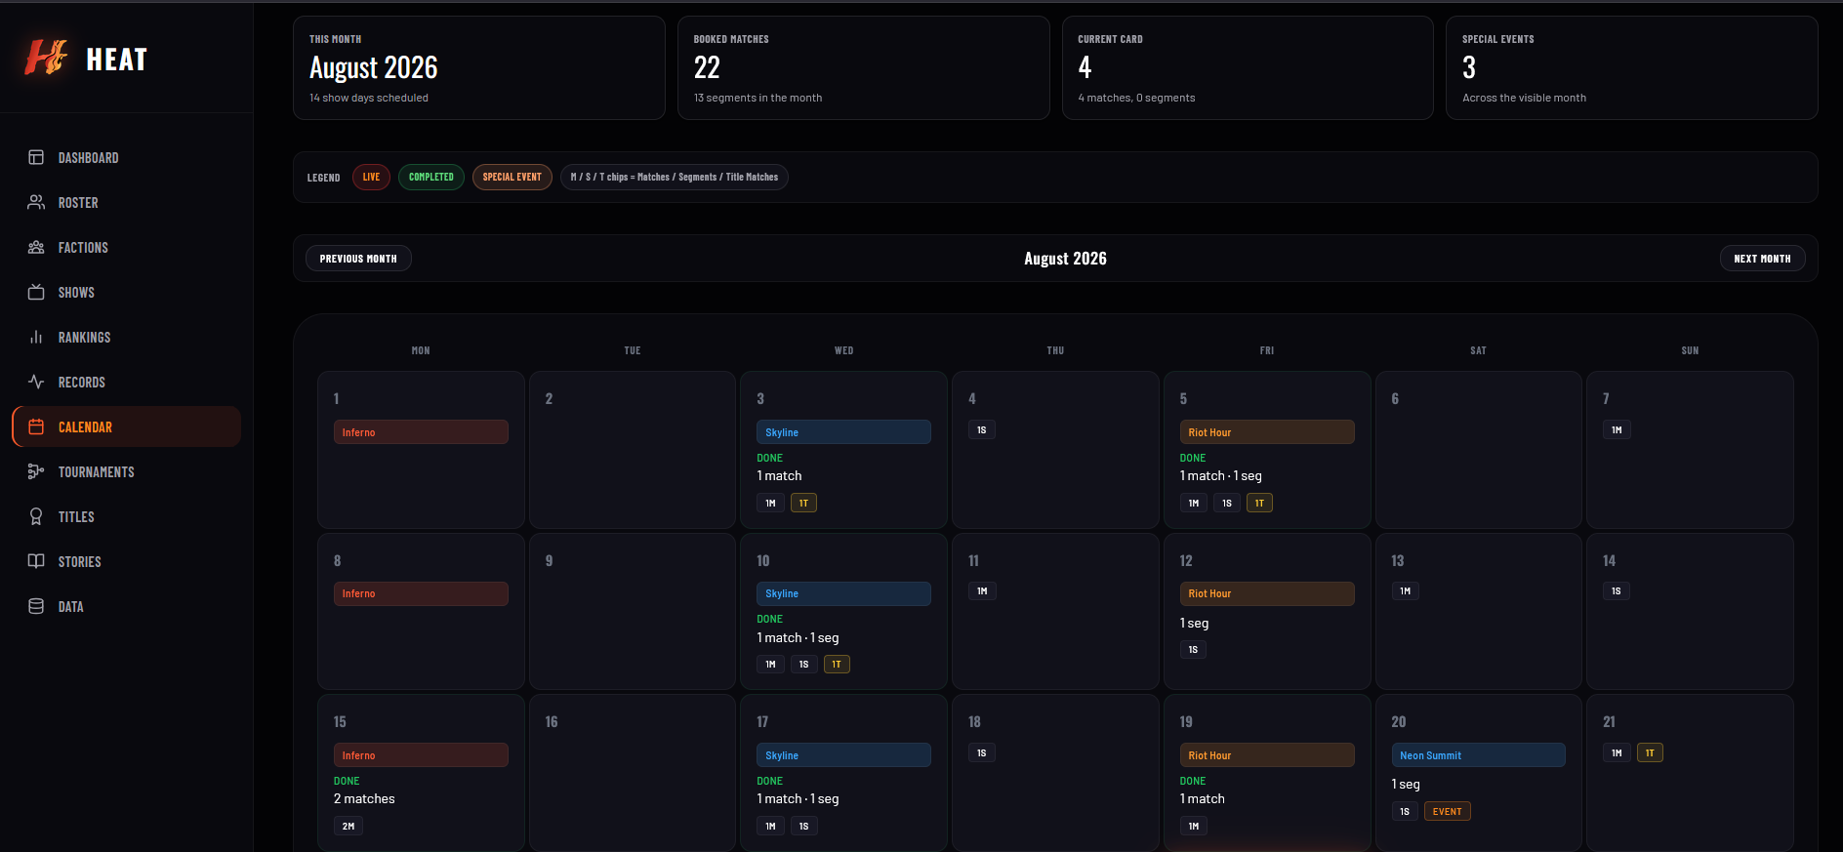Click the HEAT flame logo icon

click(46, 58)
